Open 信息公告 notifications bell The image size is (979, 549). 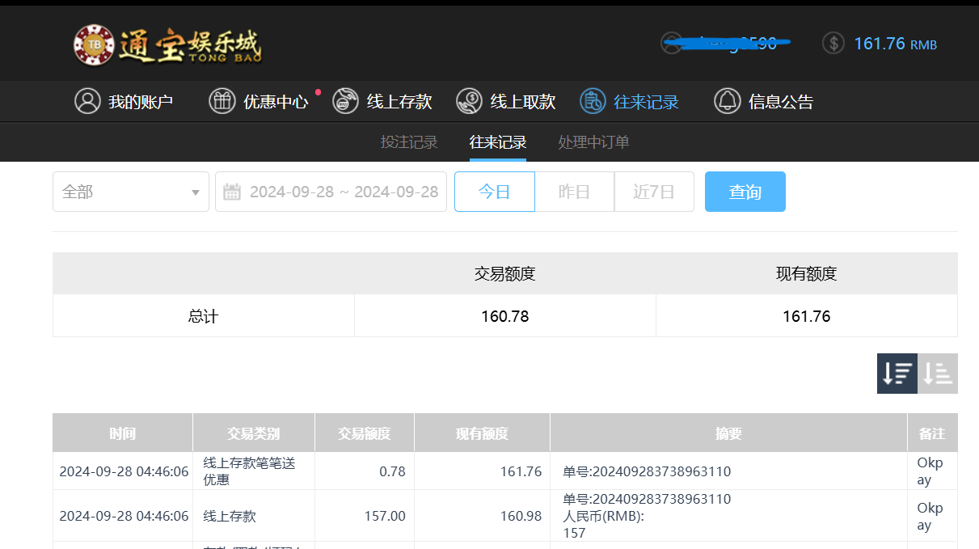(728, 101)
